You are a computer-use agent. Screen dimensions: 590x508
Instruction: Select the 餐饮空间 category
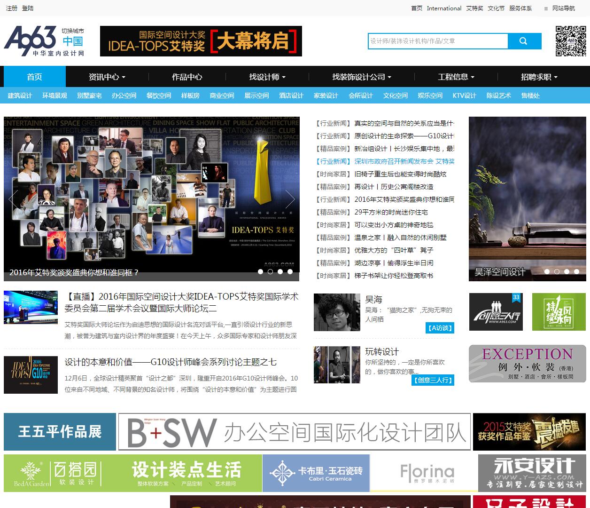[159, 95]
